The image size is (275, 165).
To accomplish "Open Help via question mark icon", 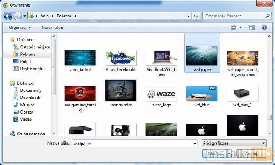I will click(264, 27).
